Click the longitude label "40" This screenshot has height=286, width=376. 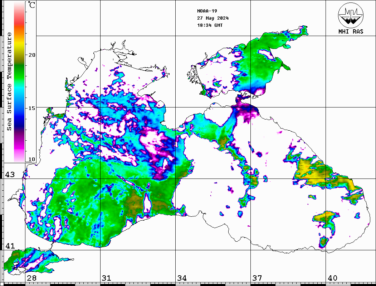tap(332, 278)
